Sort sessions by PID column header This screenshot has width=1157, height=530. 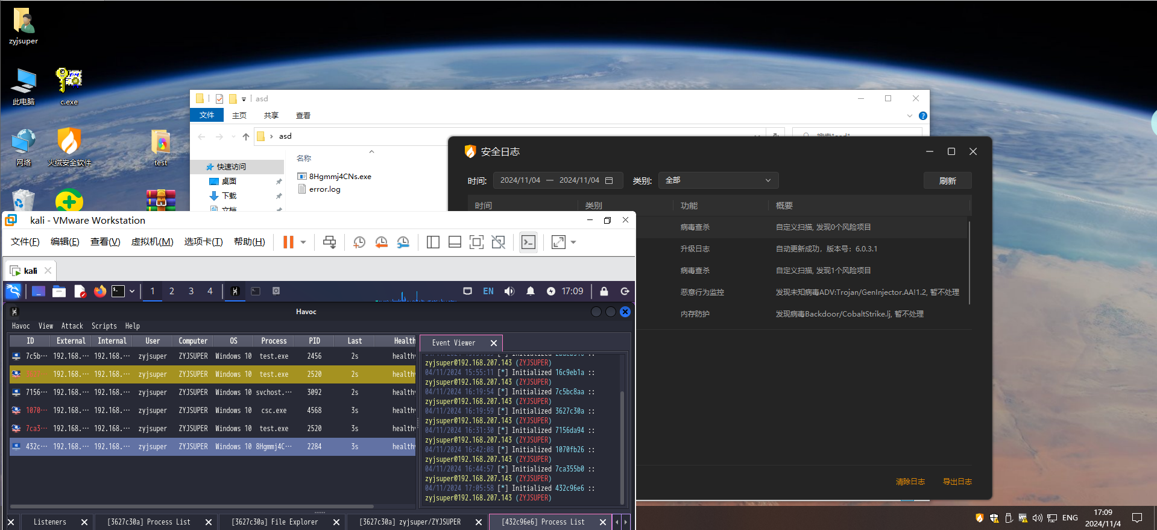(315, 341)
